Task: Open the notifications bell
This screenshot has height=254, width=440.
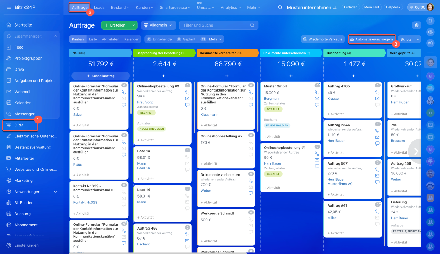Action: [430, 21]
